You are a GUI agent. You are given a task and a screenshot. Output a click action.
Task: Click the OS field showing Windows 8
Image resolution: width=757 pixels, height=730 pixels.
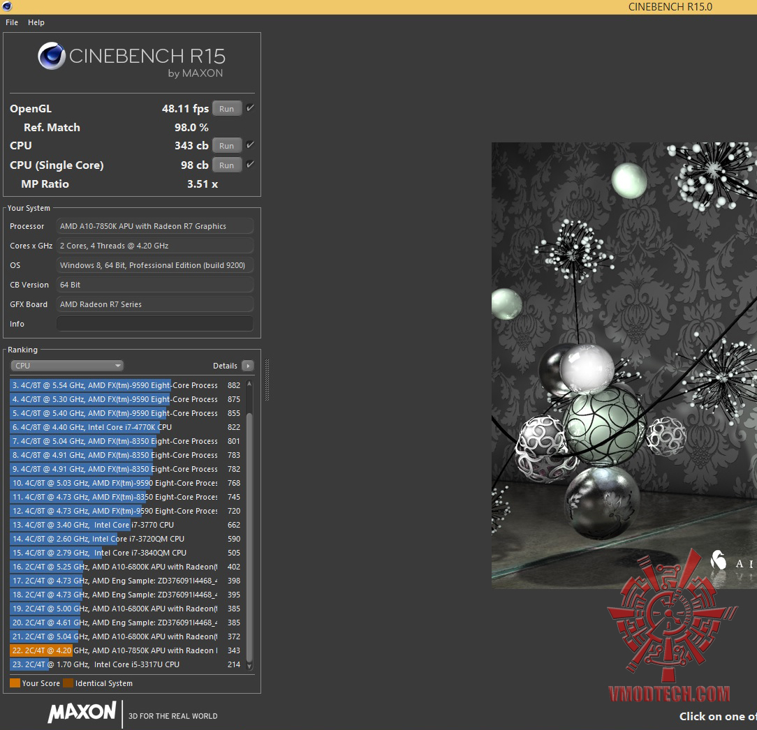point(155,265)
